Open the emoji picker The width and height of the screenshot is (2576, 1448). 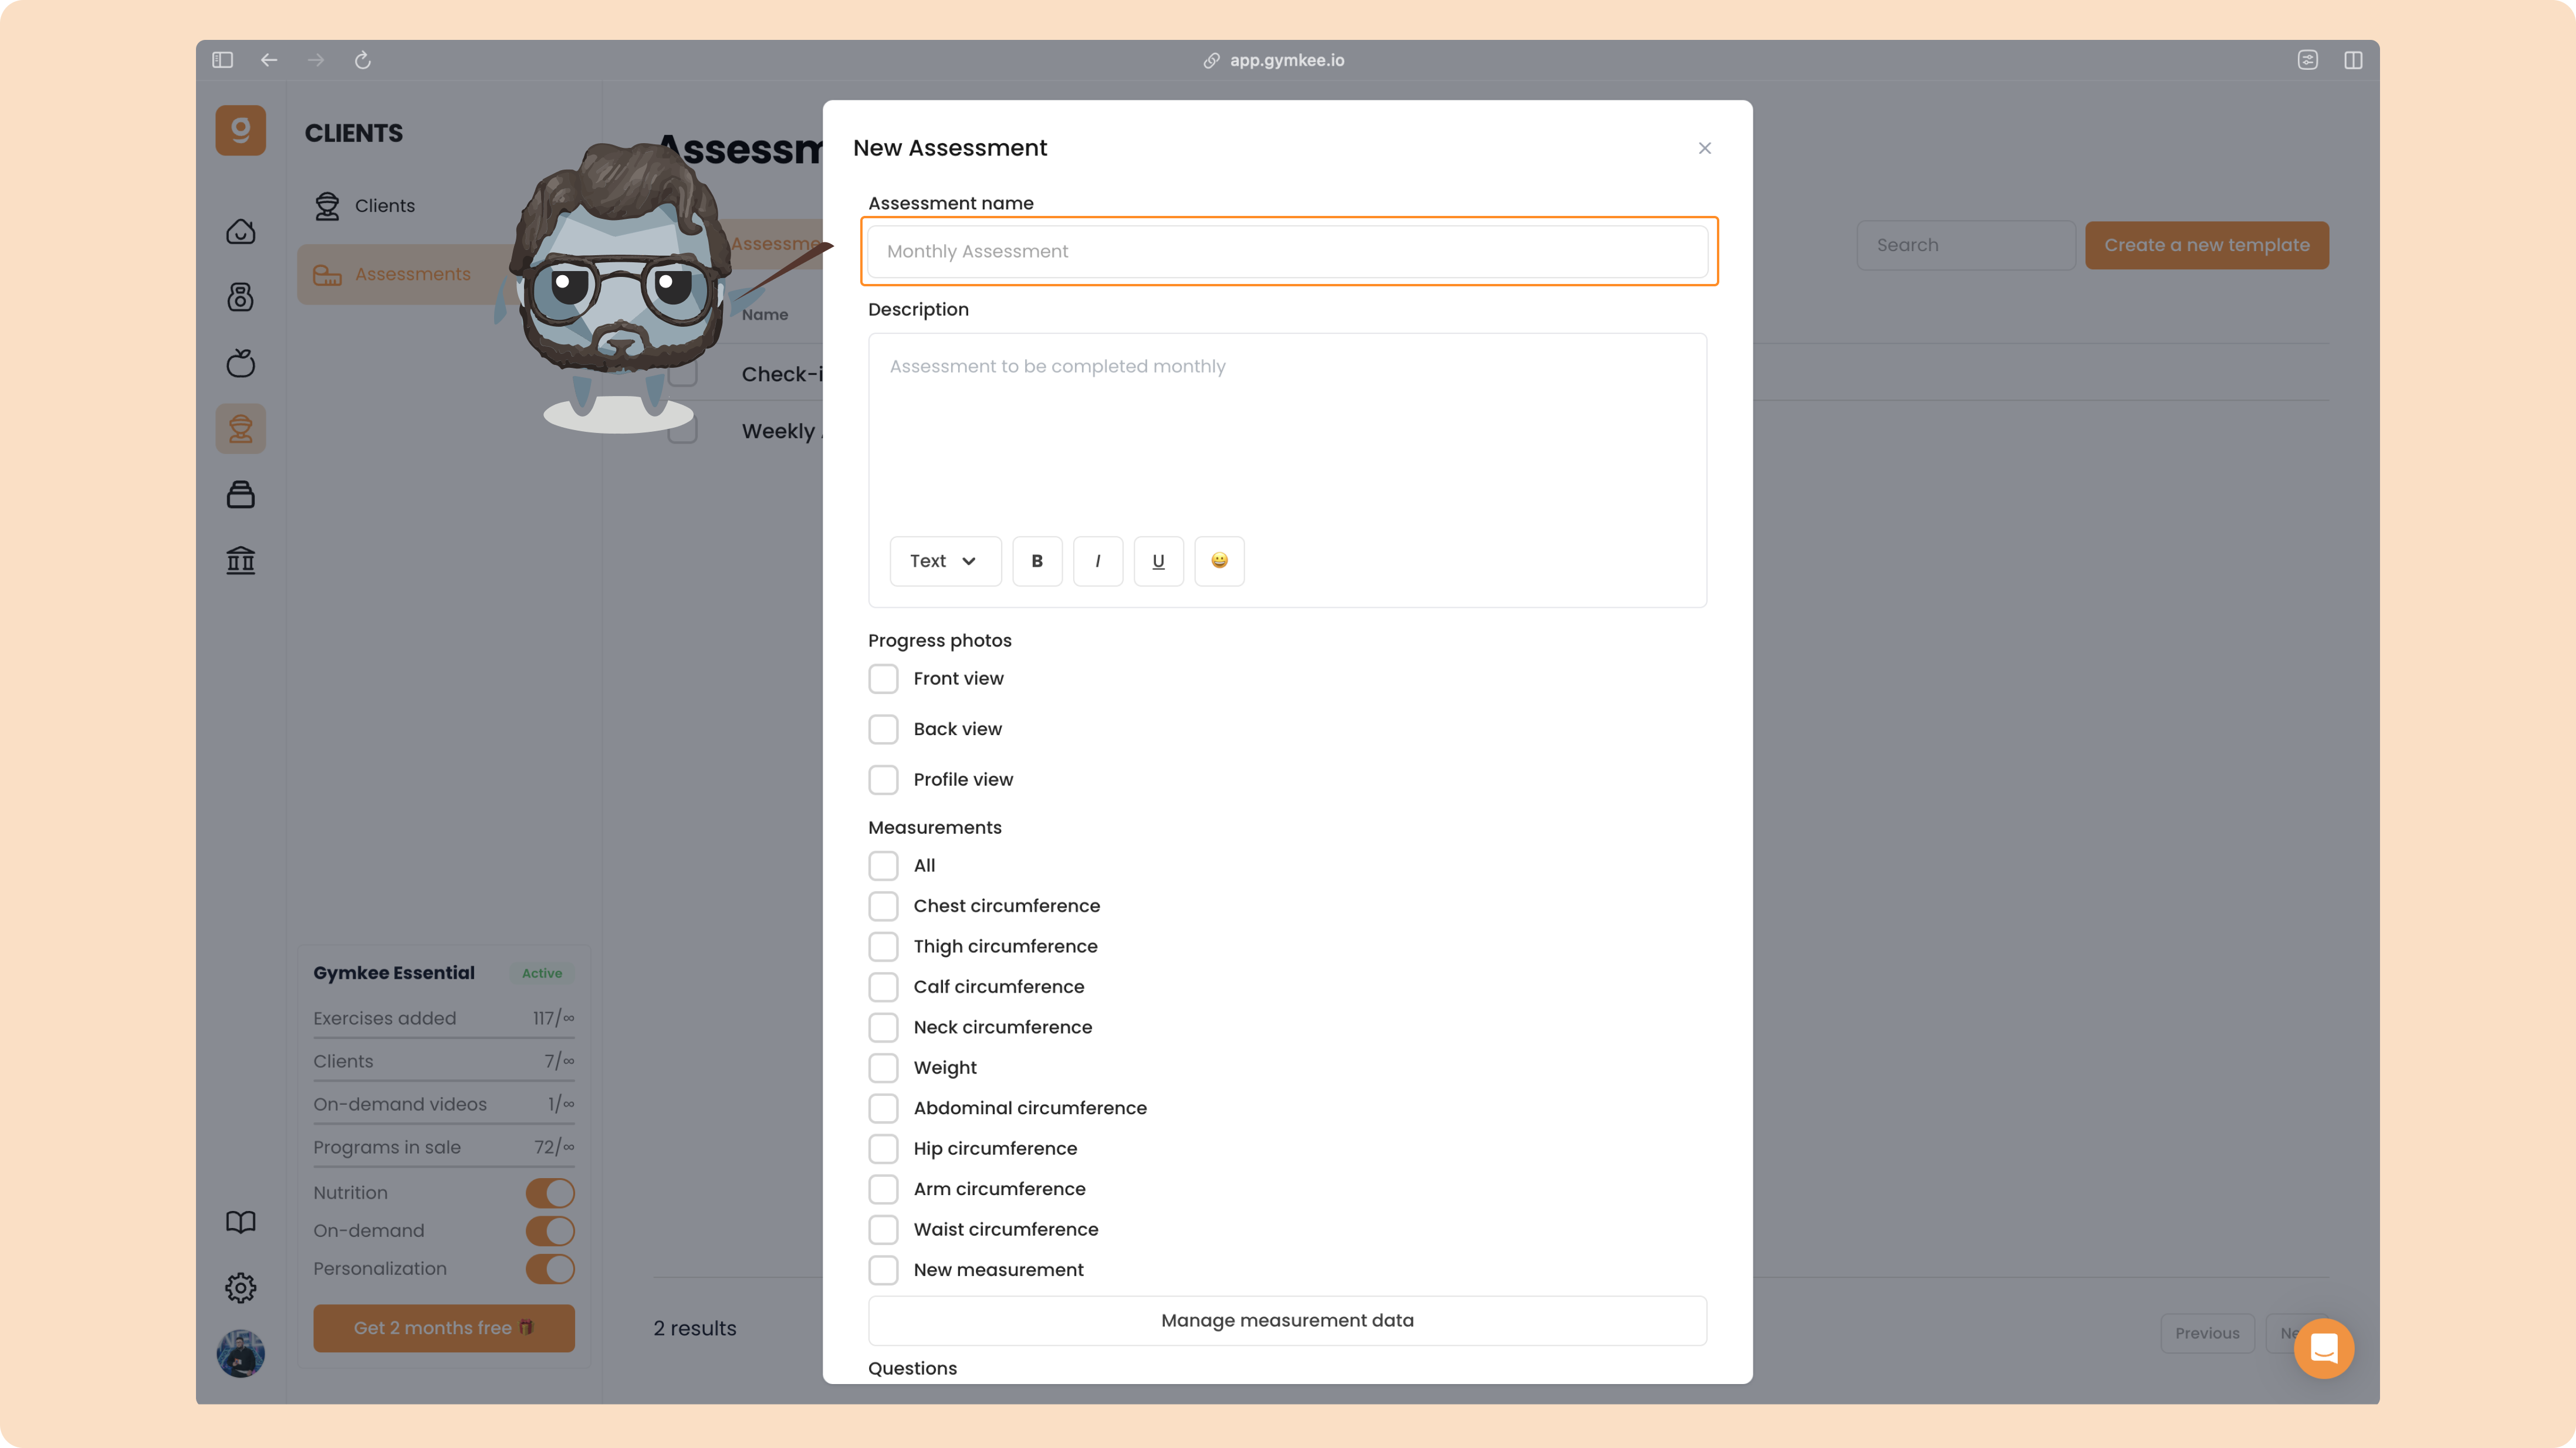[1219, 561]
